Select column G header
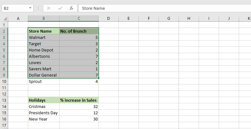Image resolution: width=251 pixels, height=129 pixels. tap(169, 19)
